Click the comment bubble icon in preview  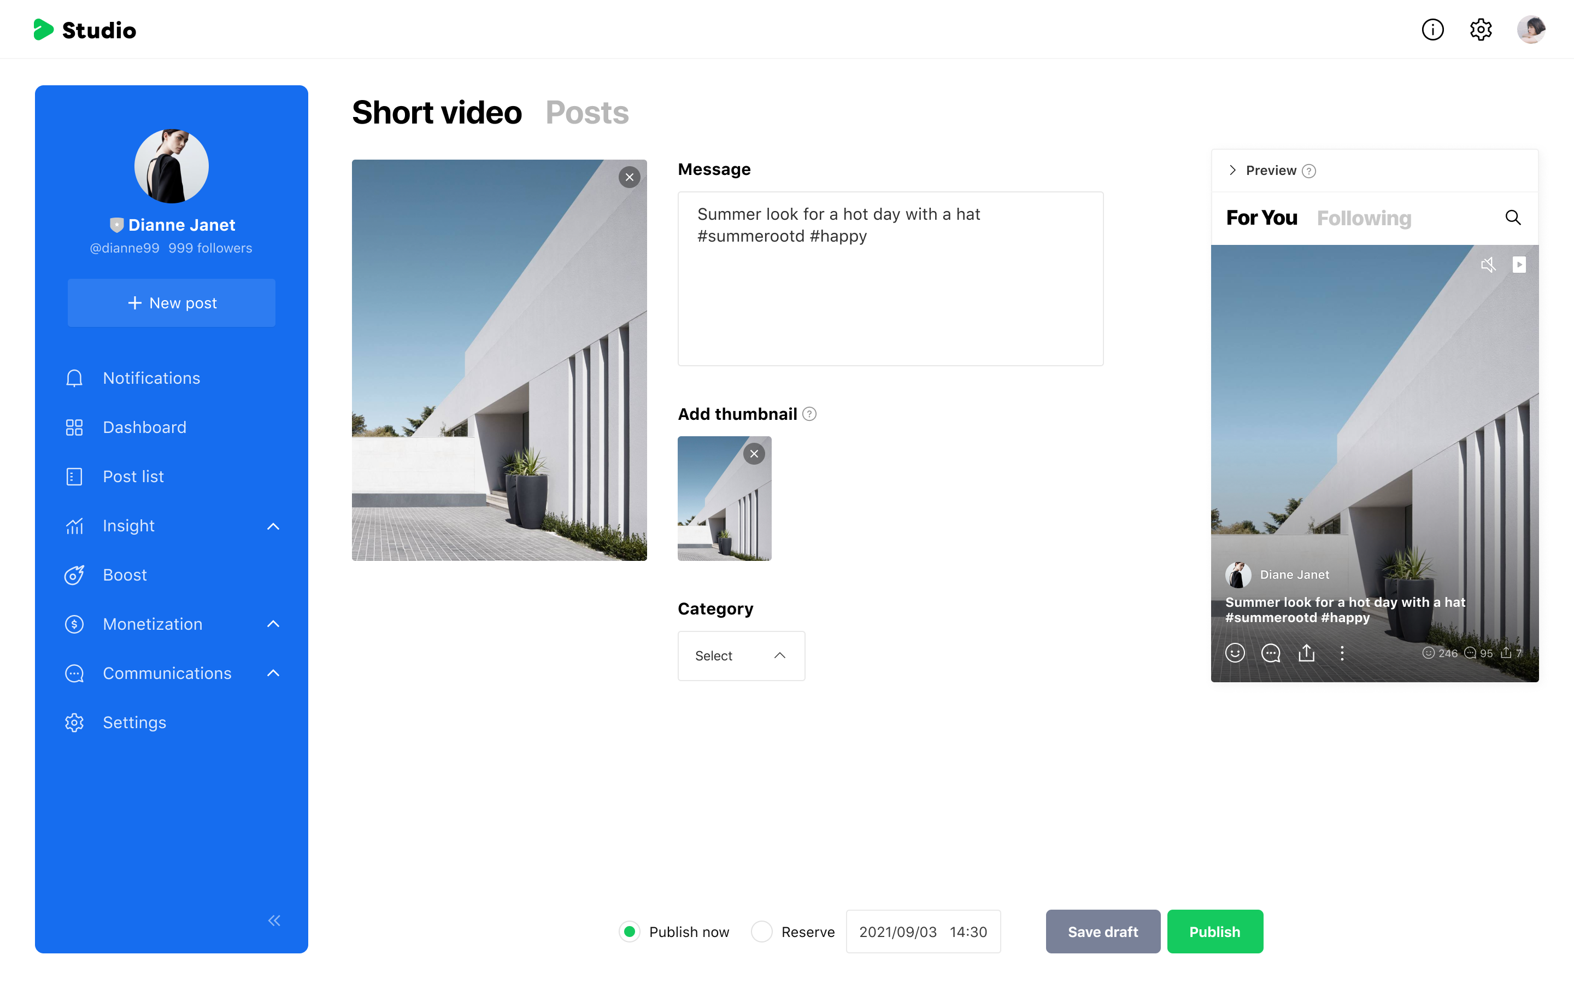point(1270,653)
